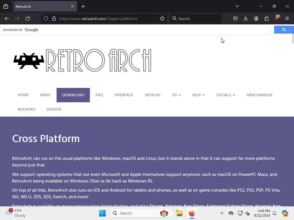Click the padlock site security icon
The height and width of the screenshot is (220, 294).
click(54, 19)
